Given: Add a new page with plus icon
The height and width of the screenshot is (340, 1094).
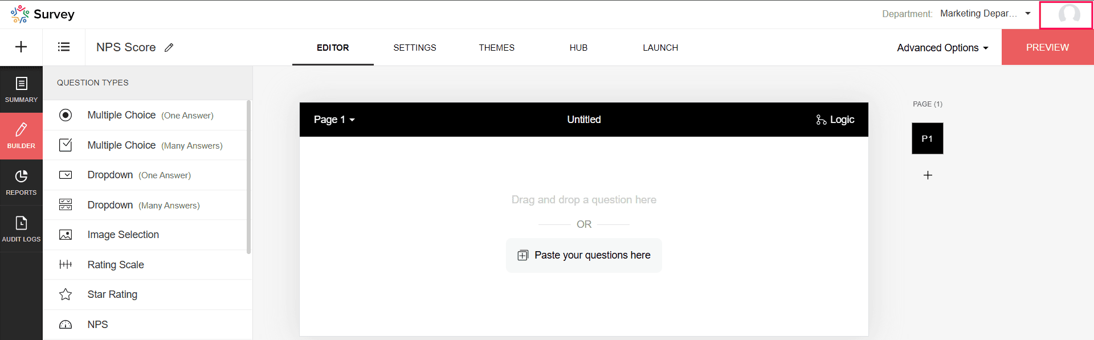Looking at the screenshot, I should pyautogui.click(x=928, y=175).
